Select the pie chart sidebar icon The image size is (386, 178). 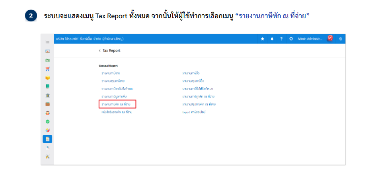coord(47,130)
